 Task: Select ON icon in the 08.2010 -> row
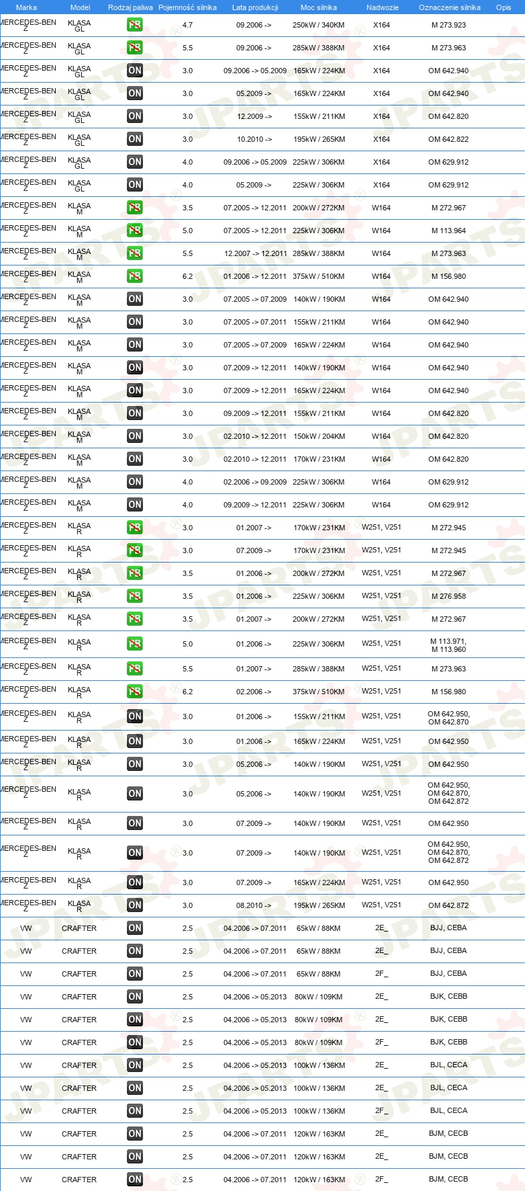point(135,905)
